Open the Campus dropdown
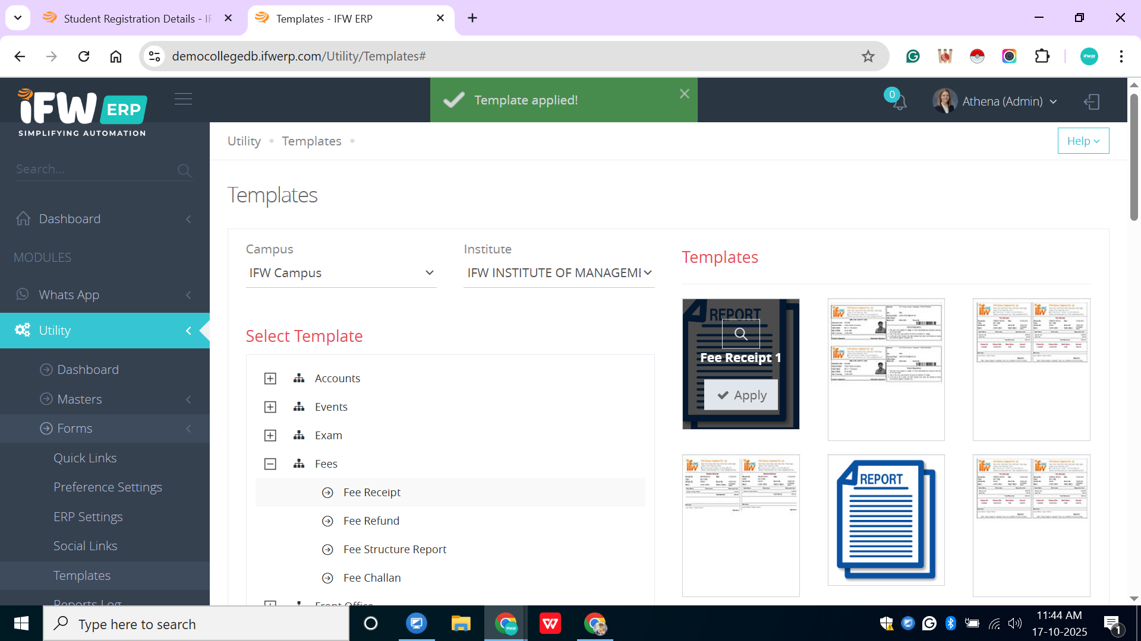The width and height of the screenshot is (1141, 641). click(341, 273)
